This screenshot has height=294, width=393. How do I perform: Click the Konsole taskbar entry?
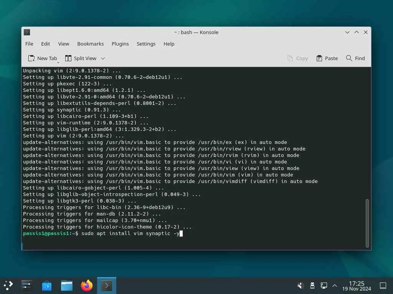click(x=107, y=286)
